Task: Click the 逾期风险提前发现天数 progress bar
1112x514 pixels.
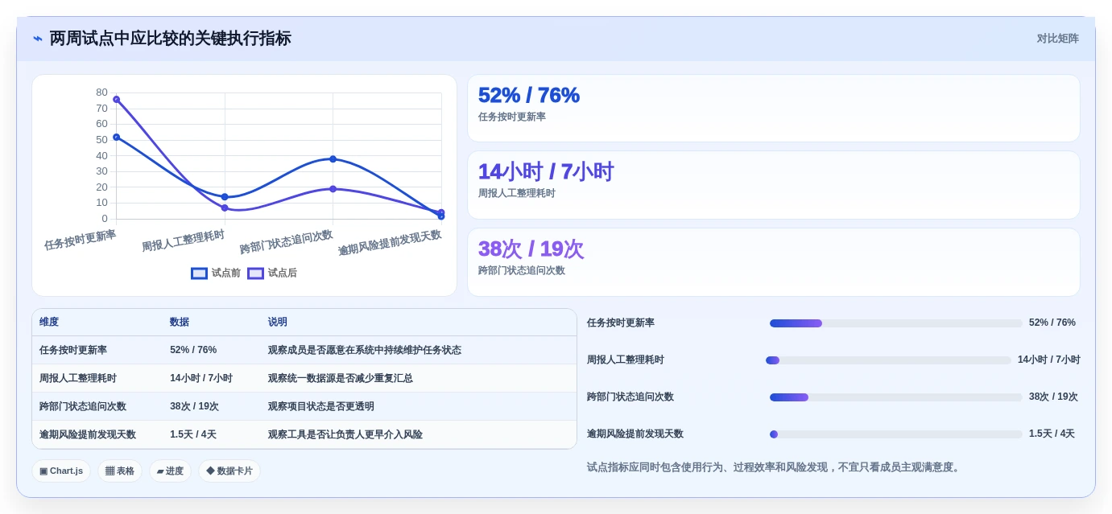Action: [895, 434]
